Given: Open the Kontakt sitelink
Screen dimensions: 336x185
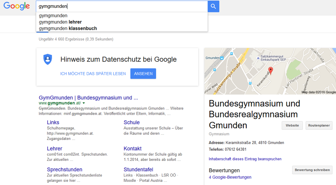Looking at the screenshot, I should click(133, 148).
